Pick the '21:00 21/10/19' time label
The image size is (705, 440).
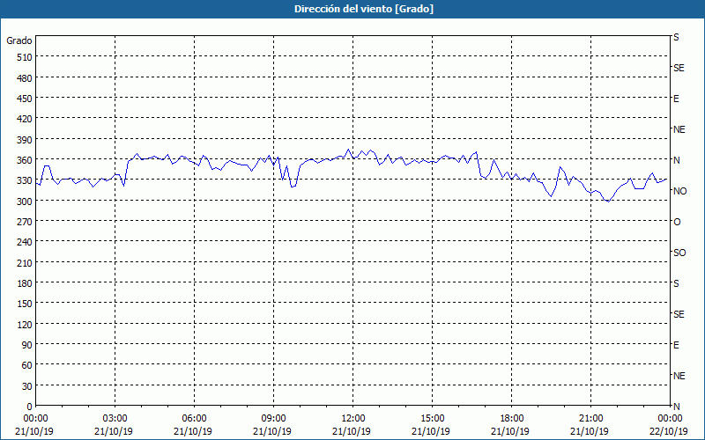coord(590,425)
